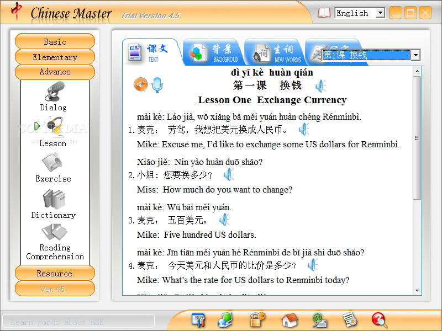Screen dimensions: 442x331
Task: Click the Chinese Master logo icon
Action: (x=17, y=10)
